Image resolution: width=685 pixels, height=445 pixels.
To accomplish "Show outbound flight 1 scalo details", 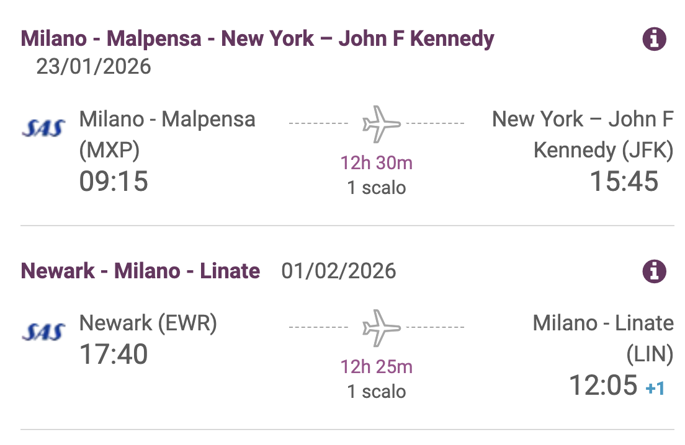I will pyautogui.click(x=376, y=187).
